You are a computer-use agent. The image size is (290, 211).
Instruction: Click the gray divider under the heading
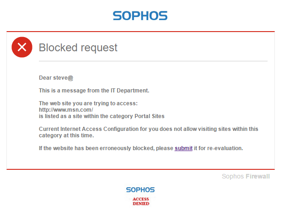[x=153, y=61]
